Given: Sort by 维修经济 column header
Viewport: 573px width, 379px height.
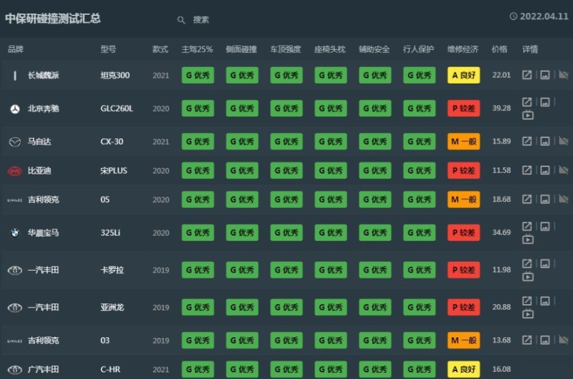Looking at the screenshot, I should pos(463,49).
